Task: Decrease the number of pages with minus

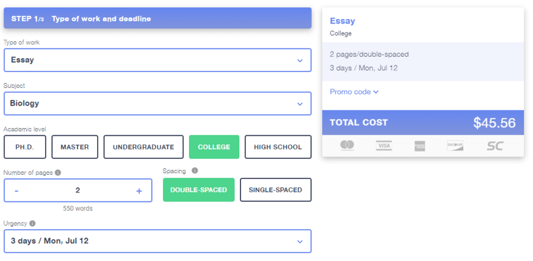Action: pos(17,191)
